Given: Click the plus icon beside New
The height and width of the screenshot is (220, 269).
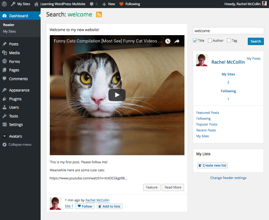Looking at the screenshot, I should pos(104,4).
